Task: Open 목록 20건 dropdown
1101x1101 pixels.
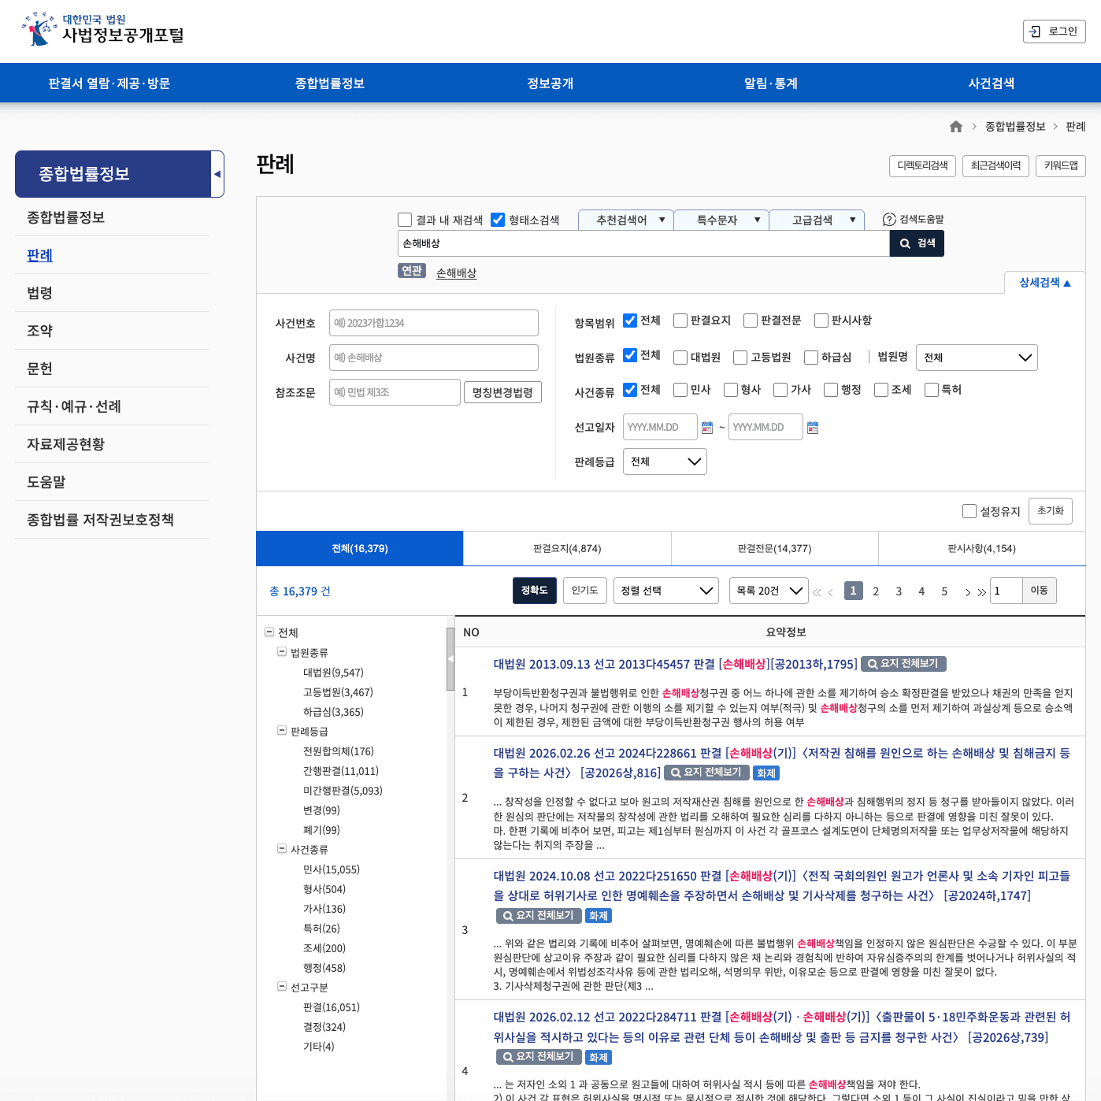Action: click(769, 591)
